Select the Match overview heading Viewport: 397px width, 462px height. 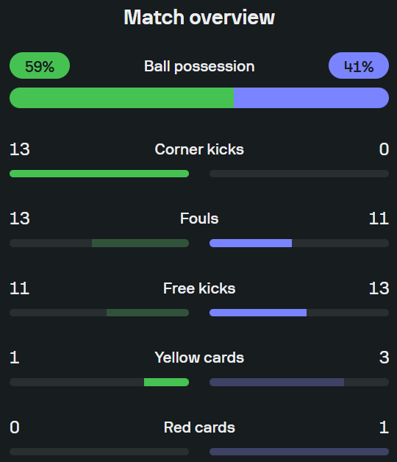199,17
